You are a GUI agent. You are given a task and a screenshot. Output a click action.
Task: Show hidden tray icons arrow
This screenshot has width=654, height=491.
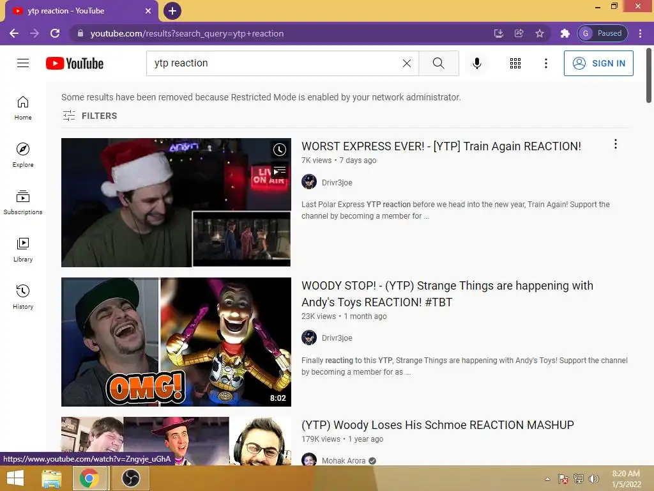pos(547,479)
